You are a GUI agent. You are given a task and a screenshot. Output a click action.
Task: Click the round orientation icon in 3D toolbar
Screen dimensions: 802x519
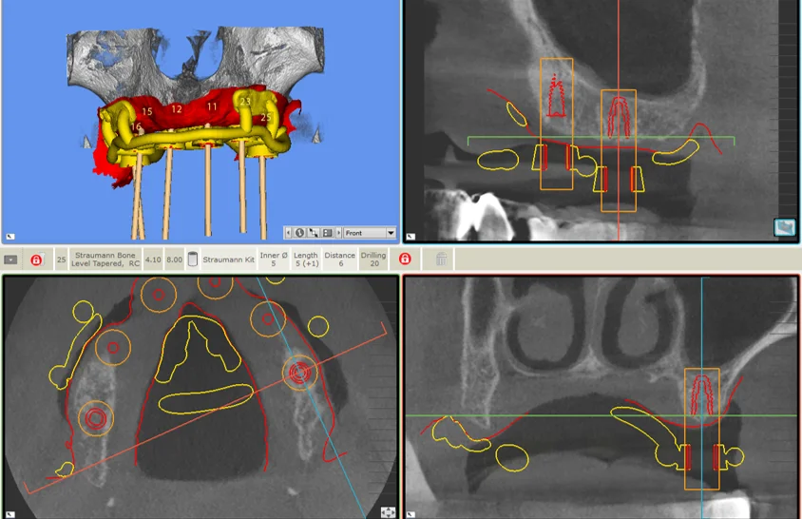pyautogui.click(x=299, y=233)
